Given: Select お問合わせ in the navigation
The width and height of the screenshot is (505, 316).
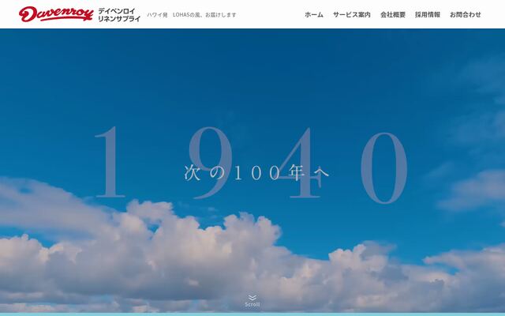Looking at the screenshot, I should (x=466, y=14).
